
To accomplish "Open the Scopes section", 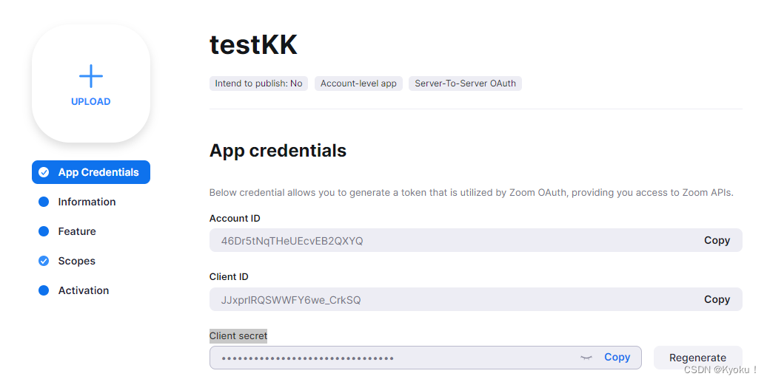I will 77,261.
